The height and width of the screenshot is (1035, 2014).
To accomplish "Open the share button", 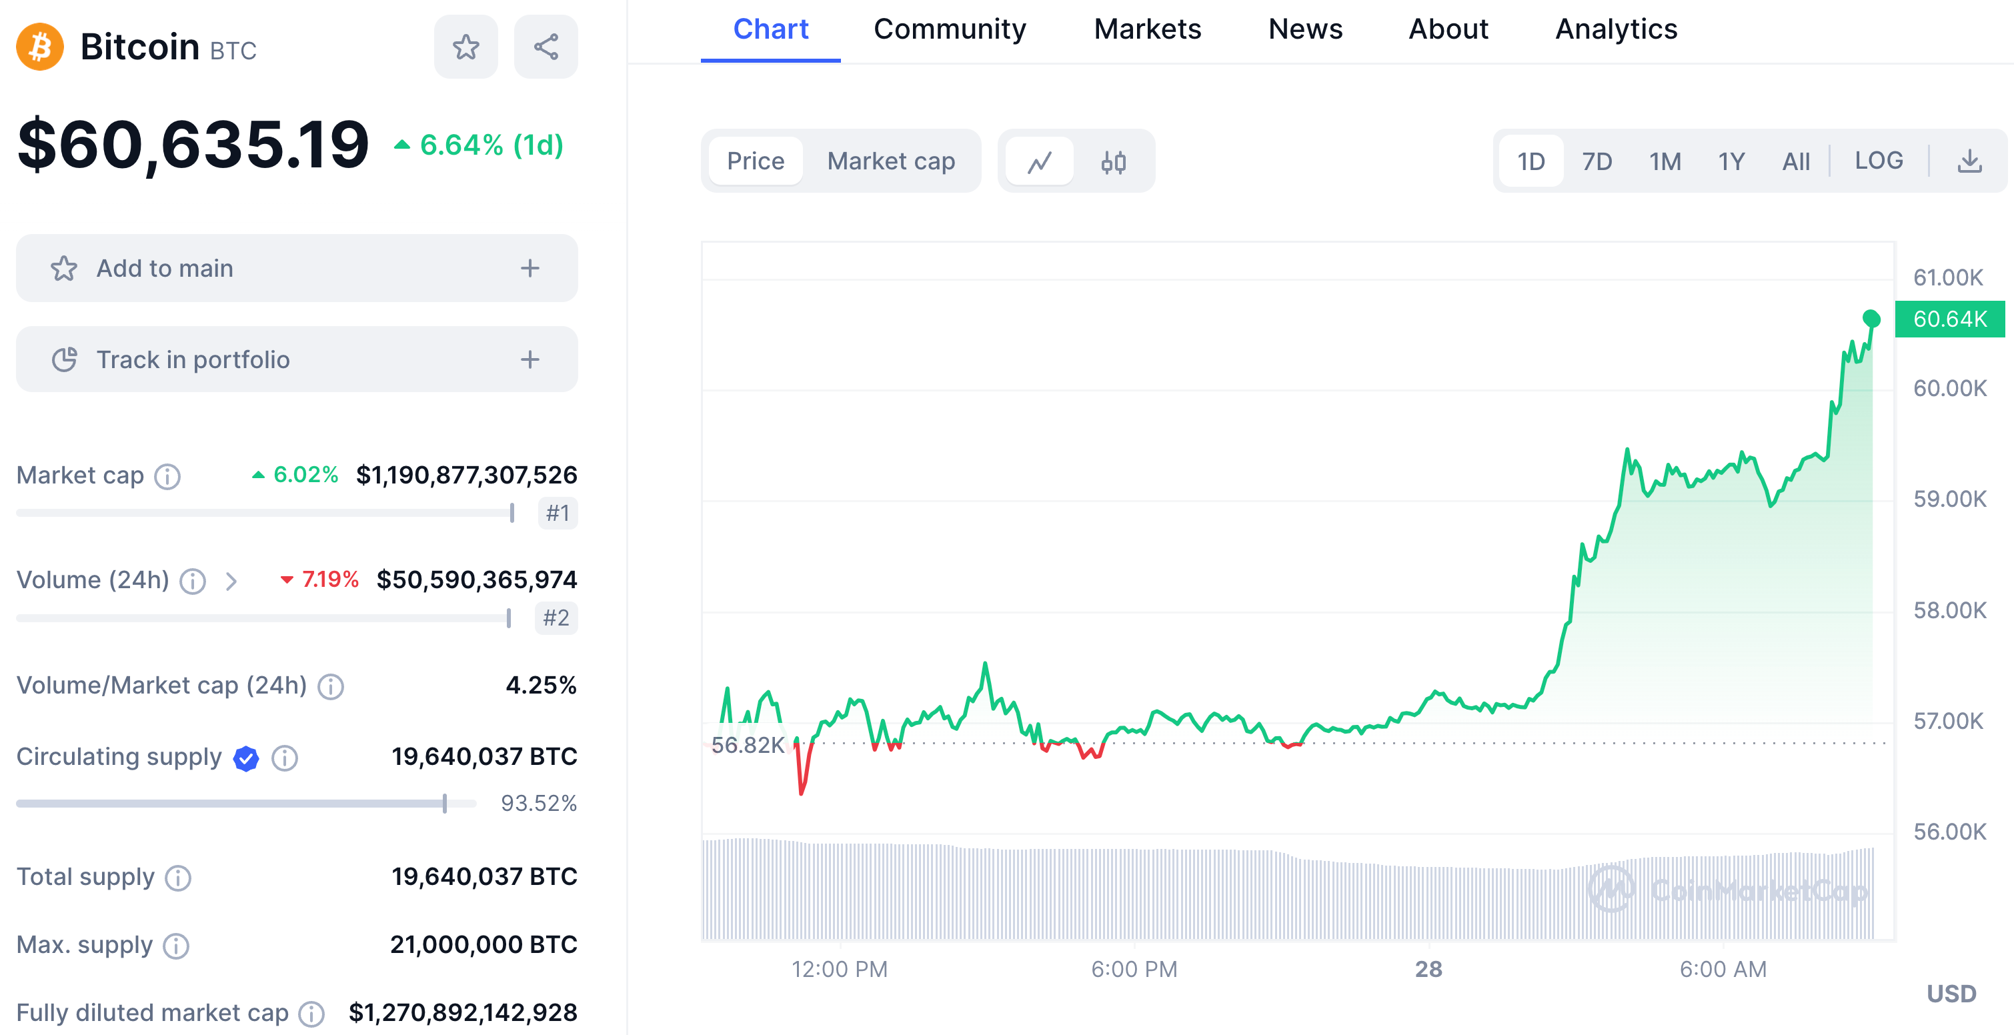I will [x=546, y=47].
